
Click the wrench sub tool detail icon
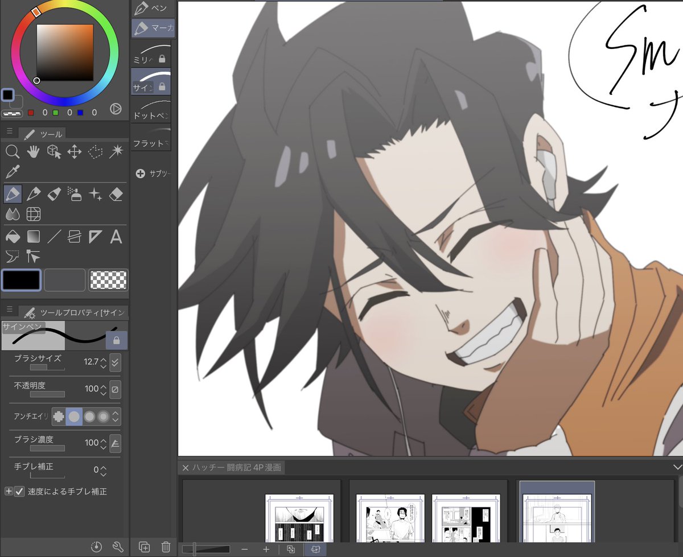(x=118, y=547)
